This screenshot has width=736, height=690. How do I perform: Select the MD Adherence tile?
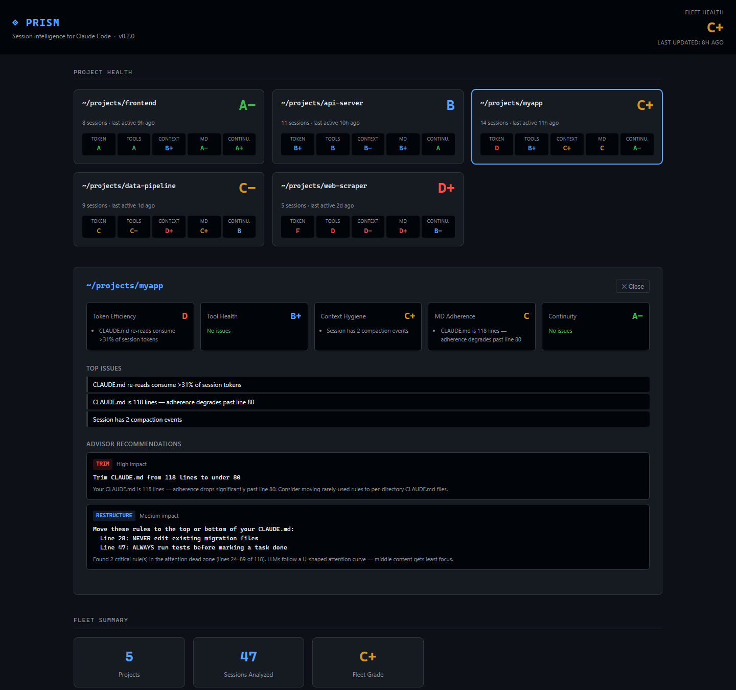point(481,327)
